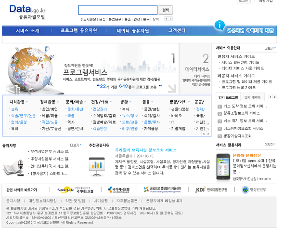Open 더보기 for 공지사항
Viewport: 284px width, 228px height.
click(76, 145)
